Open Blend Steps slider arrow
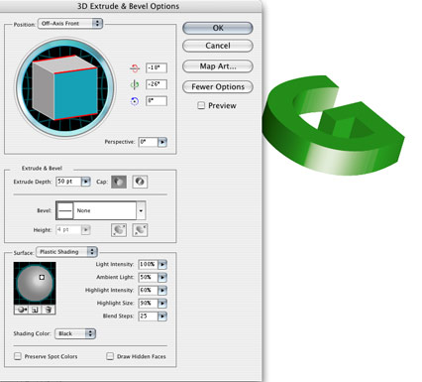Viewport: 422px width, 382px height. click(162, 317)
